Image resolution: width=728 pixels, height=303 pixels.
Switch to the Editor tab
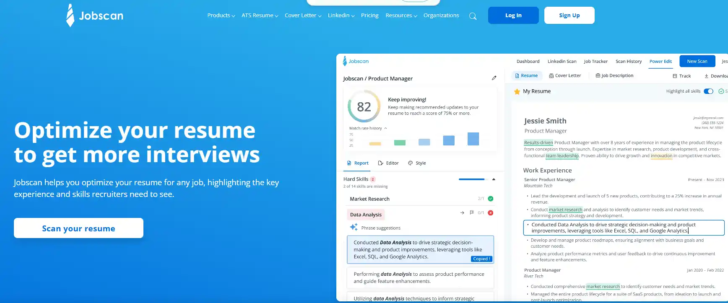(x=388, y=163)
